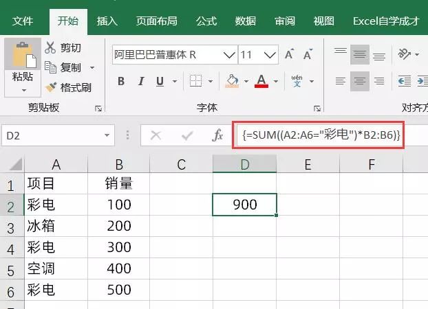Switch to the Insert (插入) tab
This screenshot has width=428, height=309.
(107, 21)
